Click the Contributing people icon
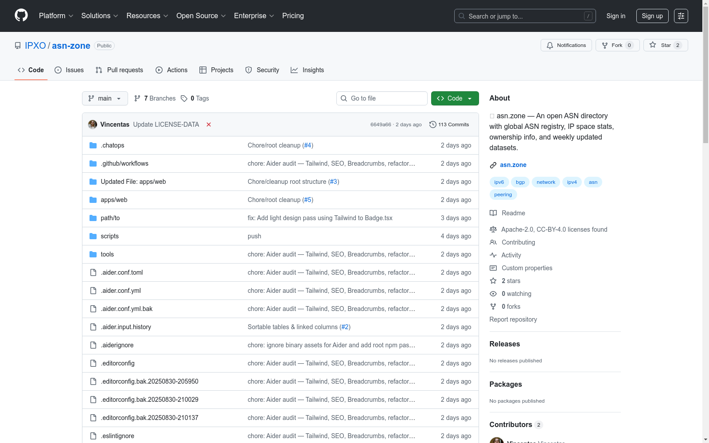Image resolution: width=709 pixels, height=443 pixels. (x=493, y=242)
